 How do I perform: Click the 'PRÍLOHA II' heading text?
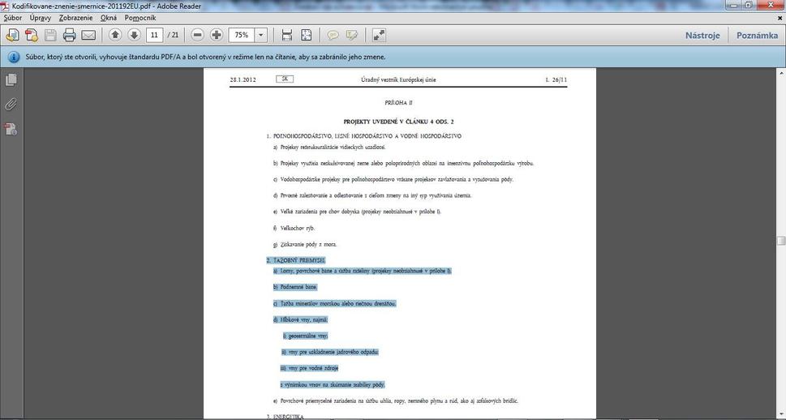pos(398,103)
